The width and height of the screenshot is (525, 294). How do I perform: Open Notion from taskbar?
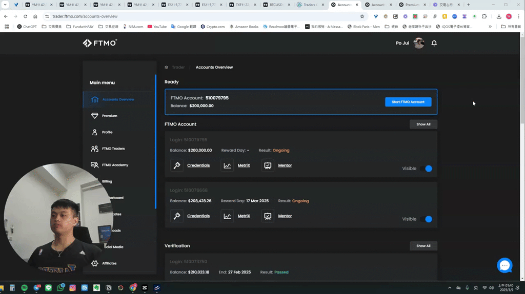pyautogui.click(x=109, y=288)
